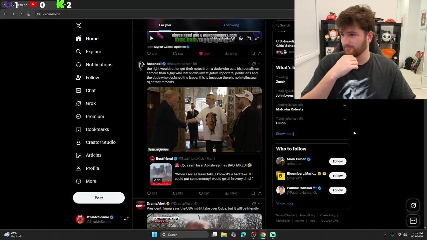Open video settings gear in Myron Gaines video
The width and height of the screenshot is (427, 240).
click(241, 38)
